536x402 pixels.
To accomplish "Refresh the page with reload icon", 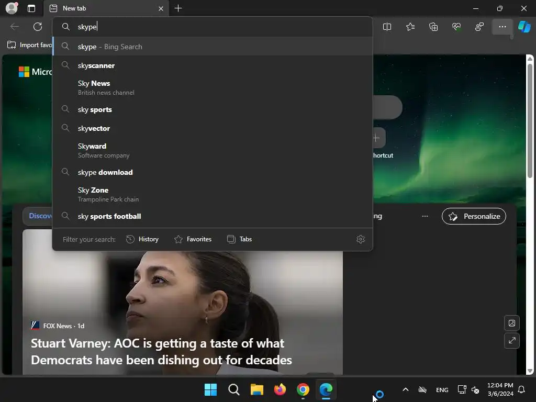I will 38,27.
